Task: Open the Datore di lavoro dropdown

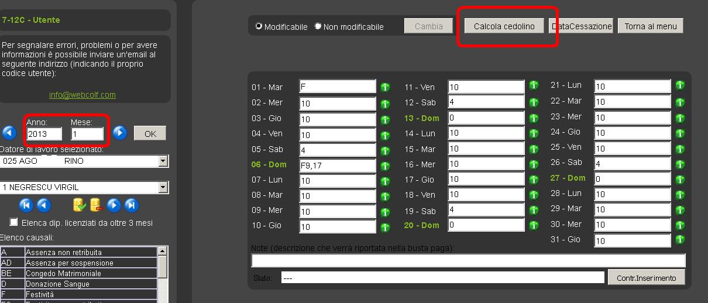Action: pyautogui.click(x=163, y=161)
